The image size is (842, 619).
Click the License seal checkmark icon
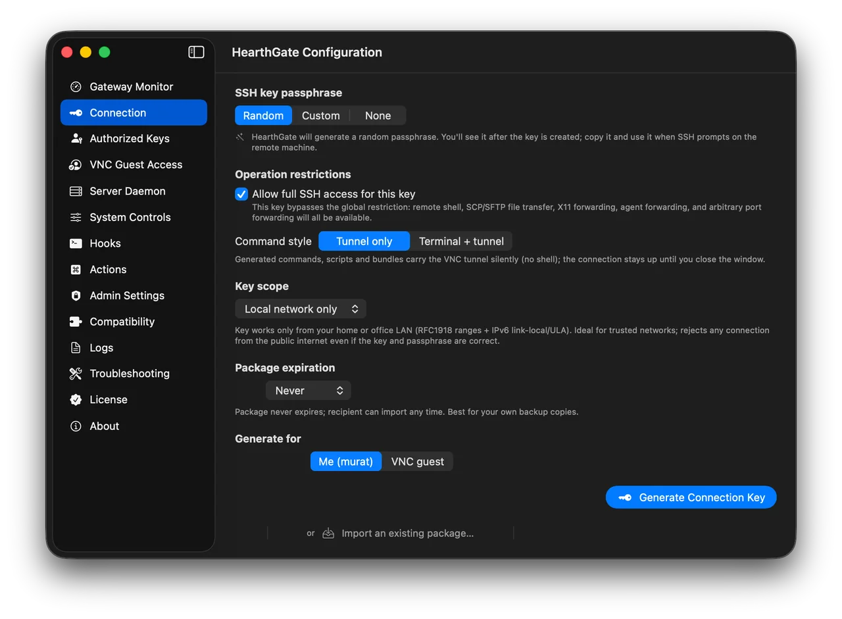[76, 400]
